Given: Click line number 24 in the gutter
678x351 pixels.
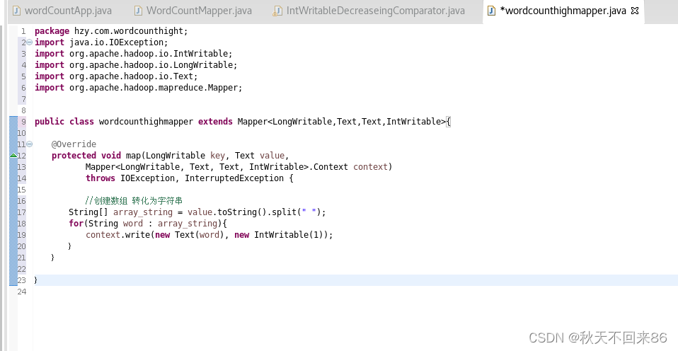Looking at the screenshot, I should (22, 292).
